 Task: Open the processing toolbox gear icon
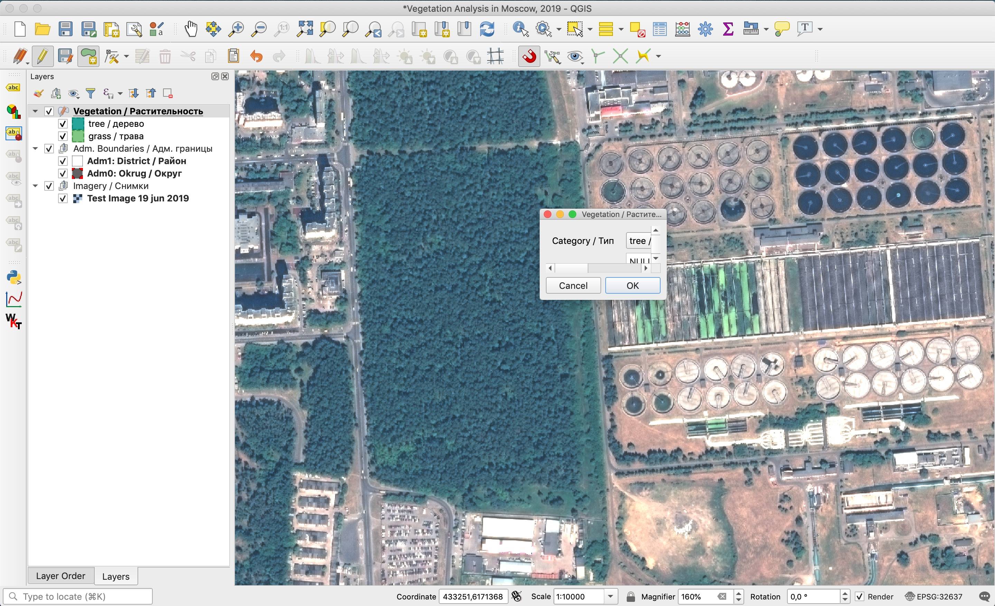tap(705, 29)
